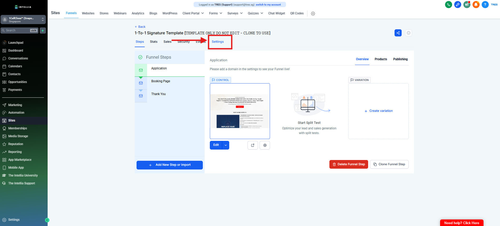Open Memberships in the sidebar
Screen dimensions: 500x226
[18, 128]
